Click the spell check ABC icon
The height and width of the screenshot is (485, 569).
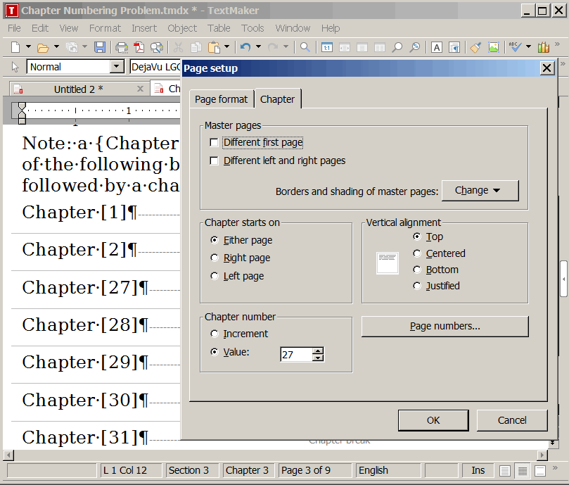pyautogui.click(x=515, y=47)
